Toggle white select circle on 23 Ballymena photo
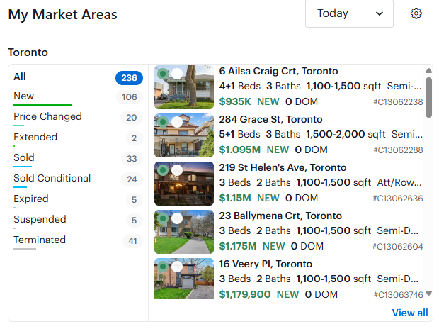The width and height of the screenshot is (439, 329). [177, 218]
